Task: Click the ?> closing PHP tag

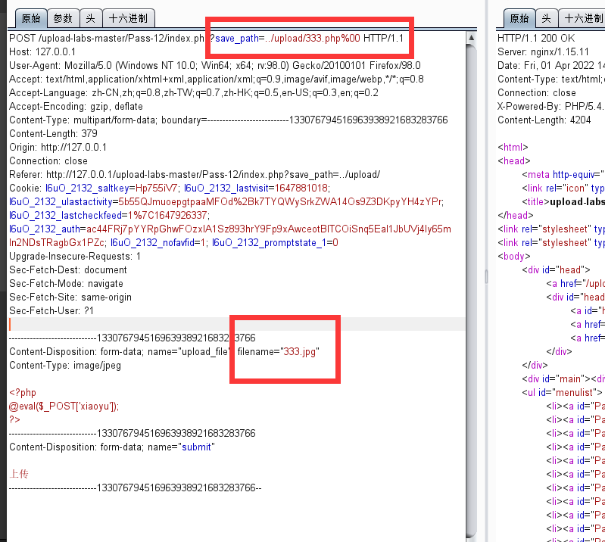Action: click(x=14, y=419)
